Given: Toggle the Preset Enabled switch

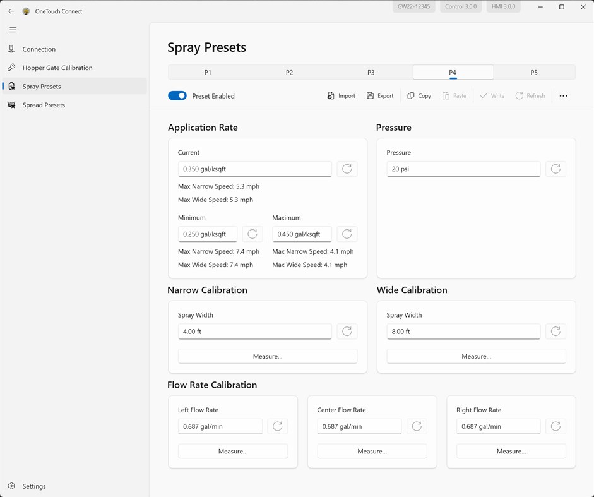Looking at the screenshot, I should (177, 96).
